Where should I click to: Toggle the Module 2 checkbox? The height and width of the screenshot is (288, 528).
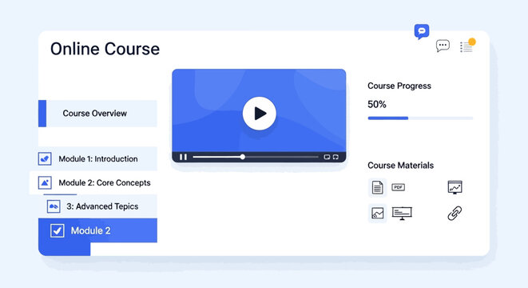click(x=58, y=230)
